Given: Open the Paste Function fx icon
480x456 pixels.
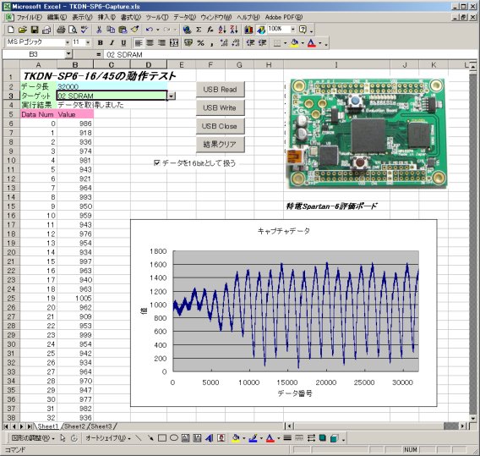Looking at the screenshot, I should coord(210,30).
